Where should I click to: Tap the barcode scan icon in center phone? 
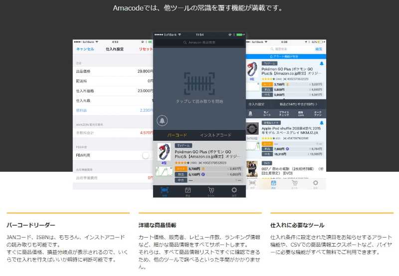199,83
